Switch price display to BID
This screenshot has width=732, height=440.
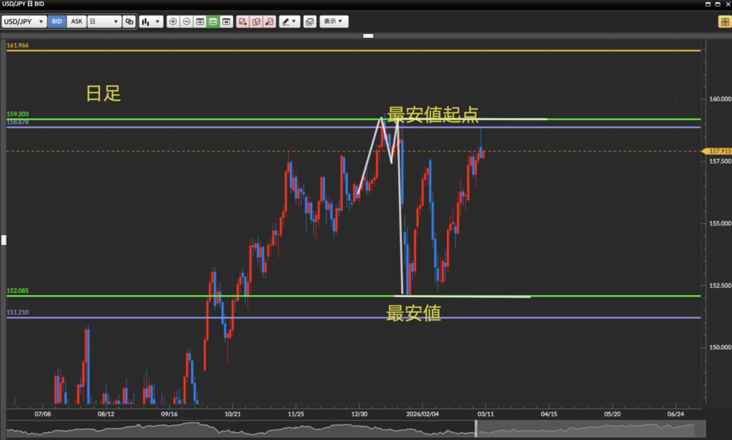pyautogui.click(x=56, y=21)
